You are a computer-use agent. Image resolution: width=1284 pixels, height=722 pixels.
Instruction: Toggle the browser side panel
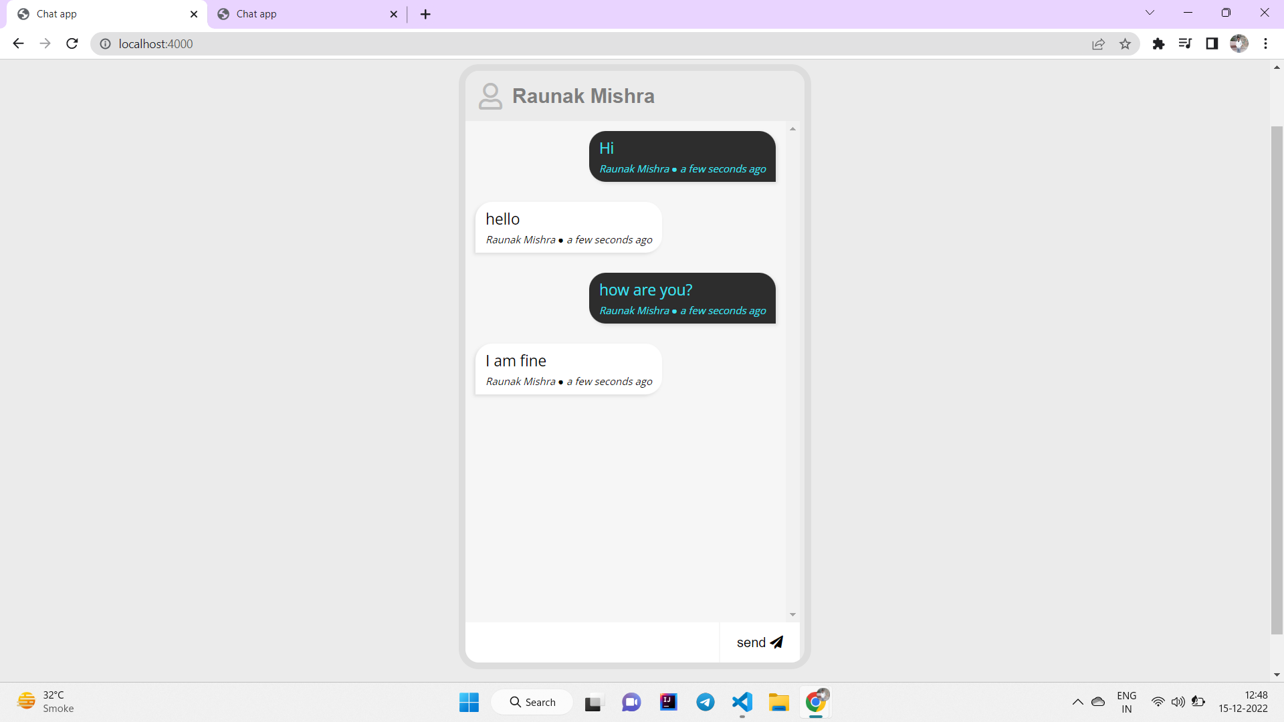click(x=1212, y=43)
